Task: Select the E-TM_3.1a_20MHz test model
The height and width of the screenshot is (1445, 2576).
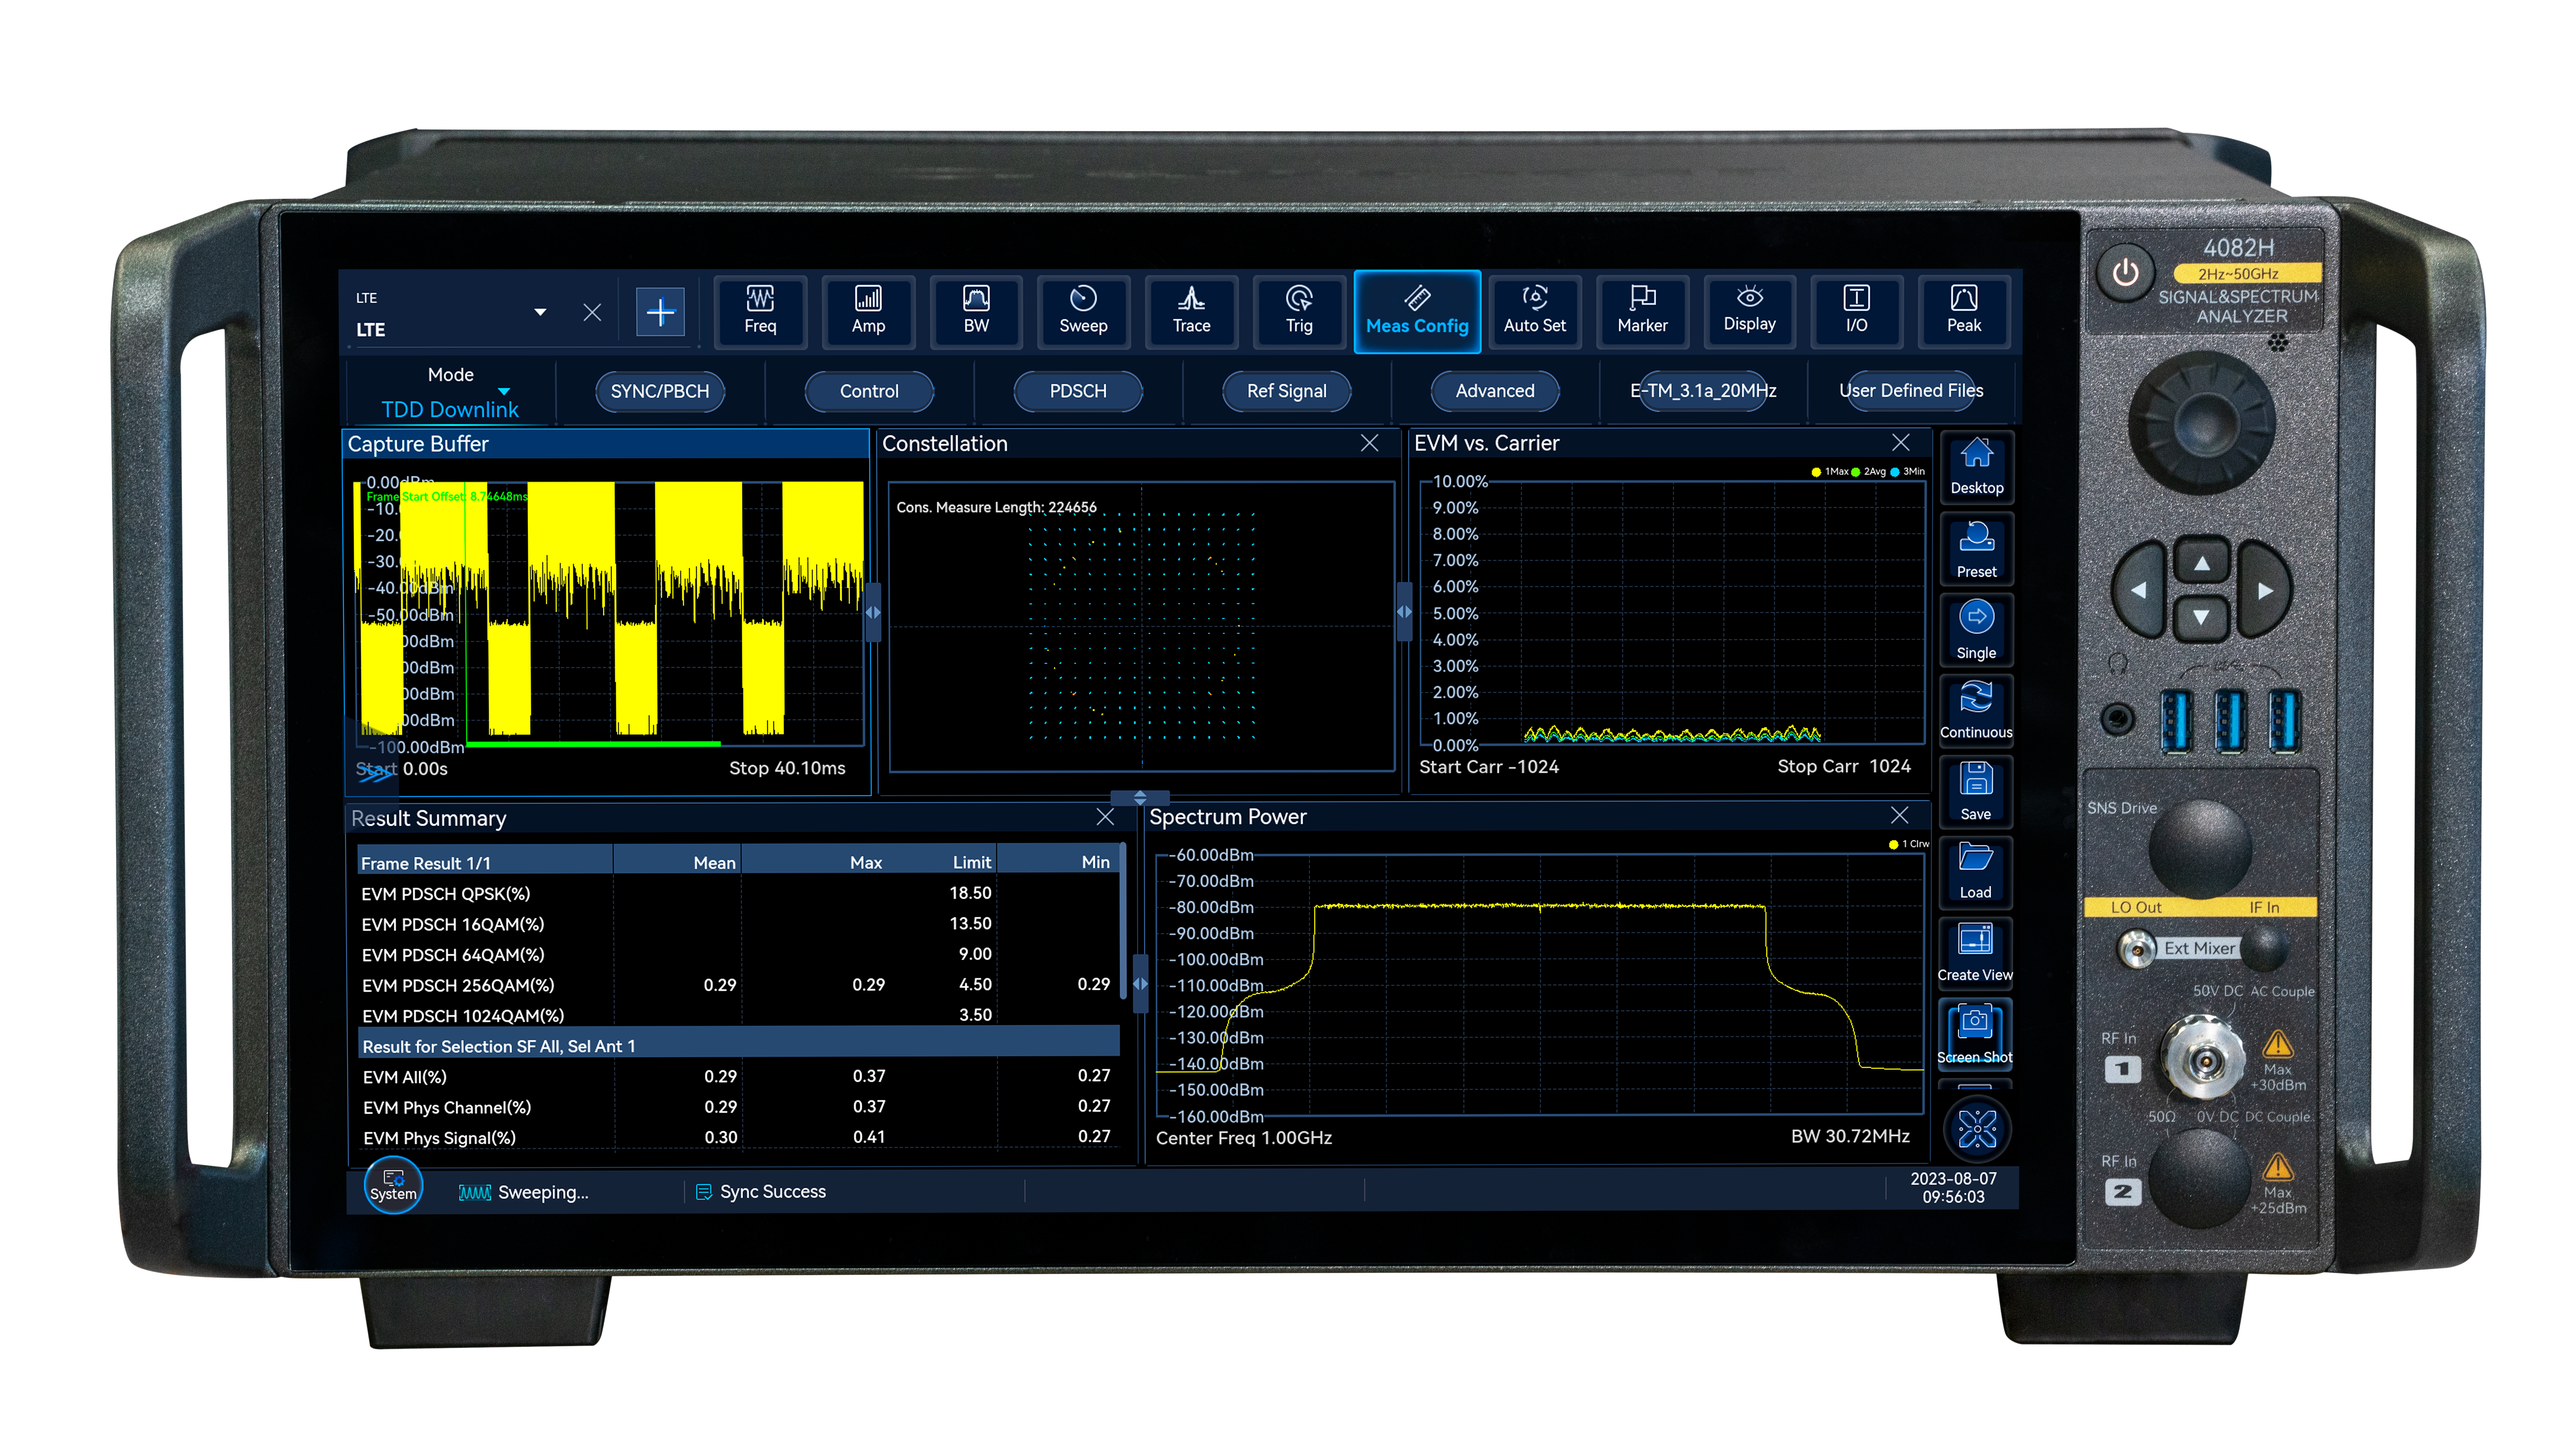Action: coord(1703,391)
